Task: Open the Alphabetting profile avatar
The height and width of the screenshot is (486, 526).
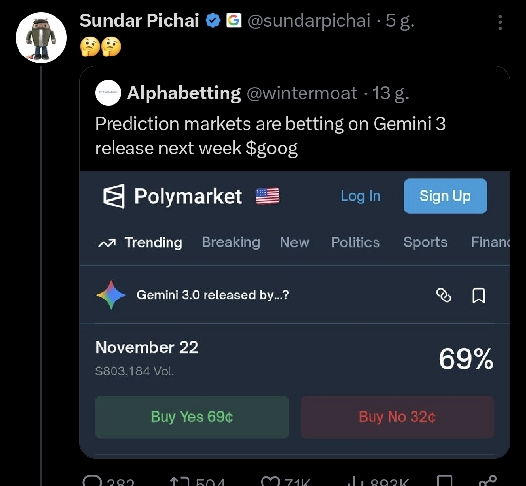Action: 108,93
